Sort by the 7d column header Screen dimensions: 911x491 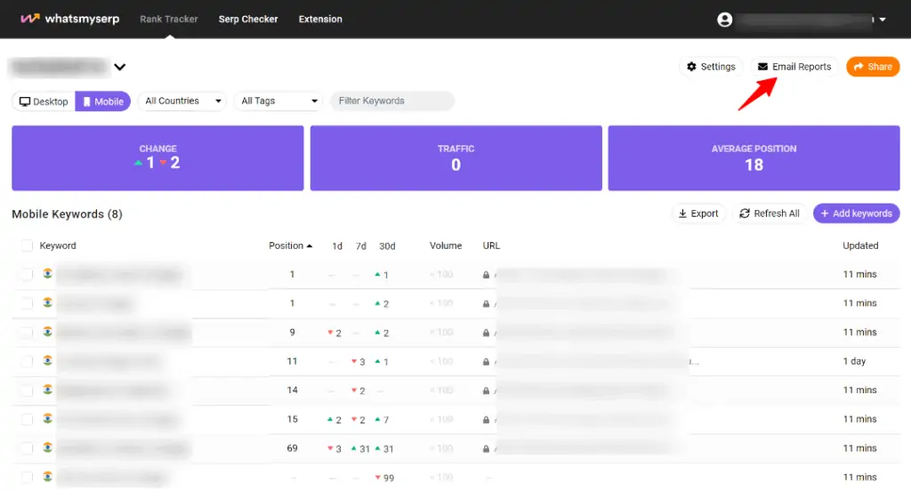point(361,246)
